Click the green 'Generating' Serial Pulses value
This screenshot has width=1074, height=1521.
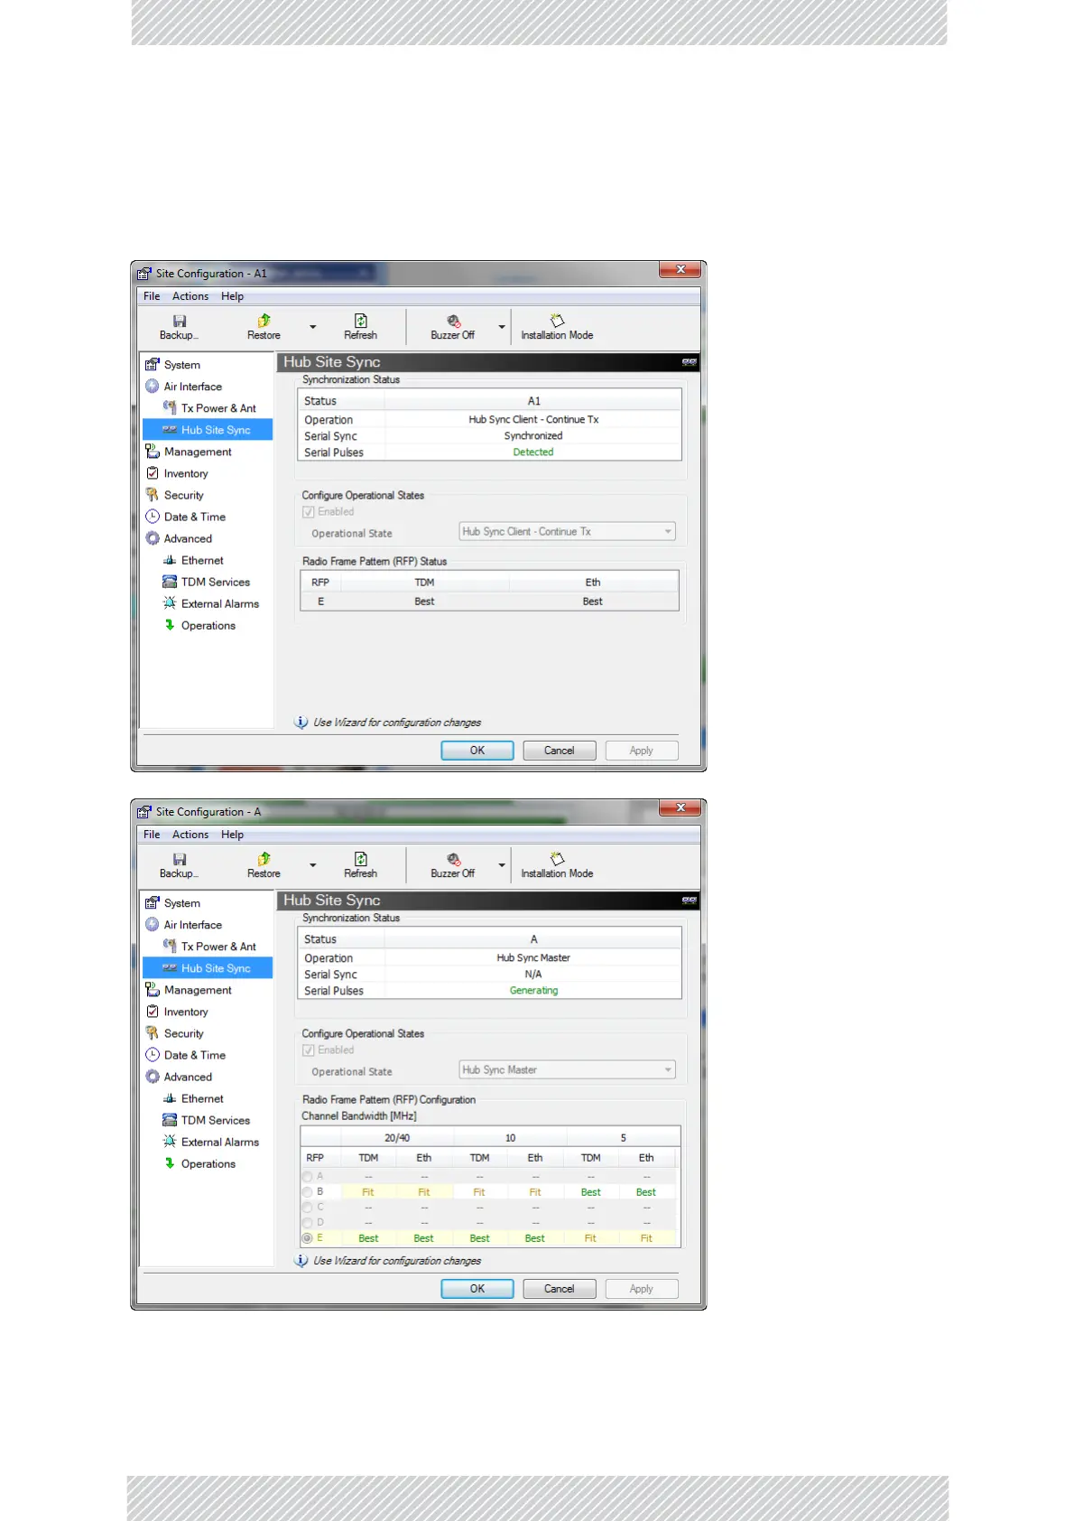533,991
